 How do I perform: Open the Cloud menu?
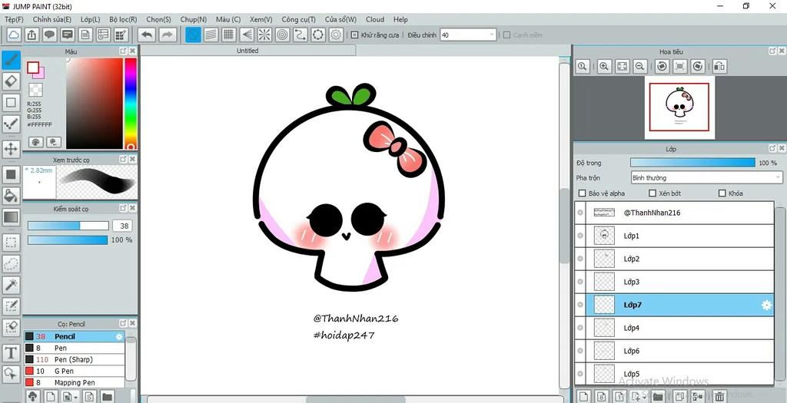tap(375, 19)
